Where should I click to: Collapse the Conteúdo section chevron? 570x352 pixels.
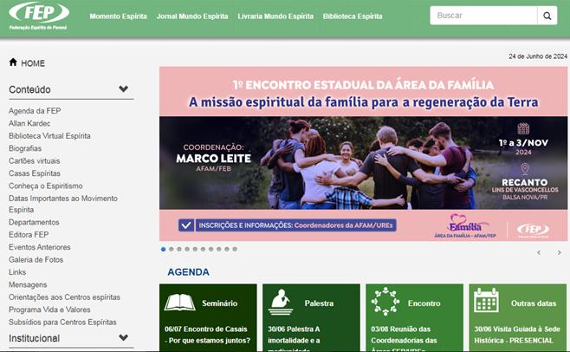[x=123, y=88]
